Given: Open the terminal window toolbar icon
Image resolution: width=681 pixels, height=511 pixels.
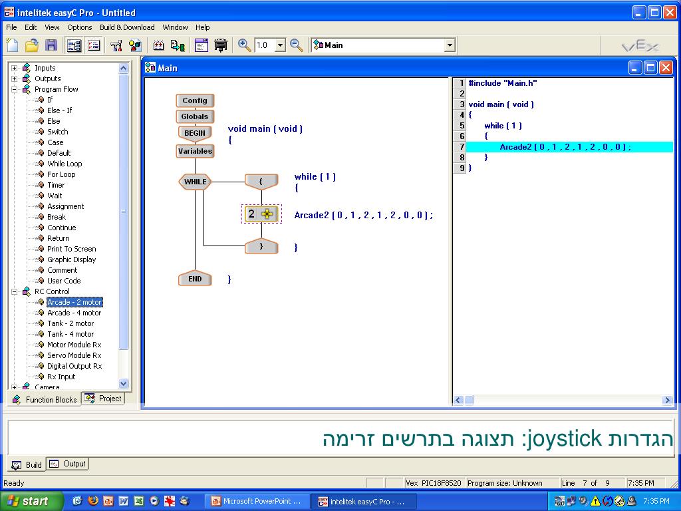Looking at the screenshot, I should (x=201, y=45).
